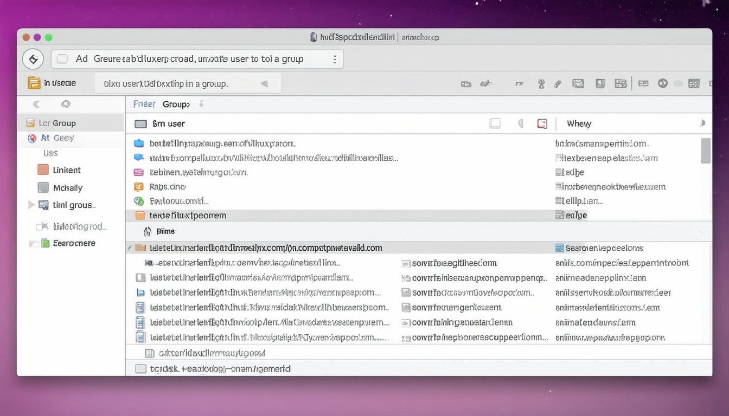Toggle the checkbox on the bottom "tcidak" row
The image size is (729, 416).
pyautogui.click(x=140, y=369)
